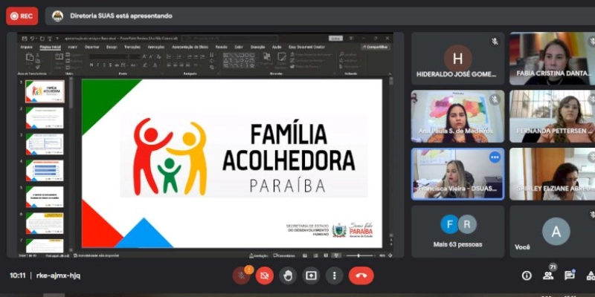595x297 pixels.
Task: Open the meeting details info icon
Action: tap(527, 275)
